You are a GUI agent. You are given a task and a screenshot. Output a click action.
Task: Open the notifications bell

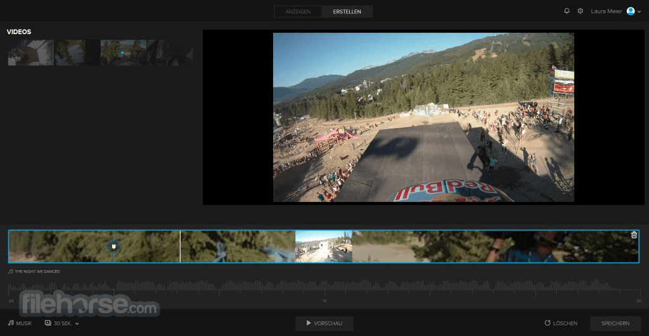point(567,11)
